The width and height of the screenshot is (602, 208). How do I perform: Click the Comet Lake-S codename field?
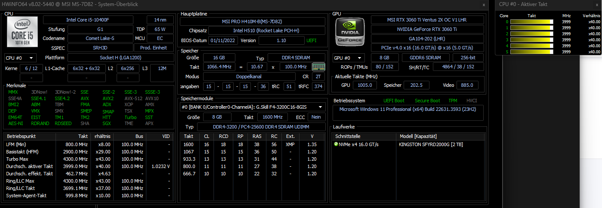(x=100, y=38)
